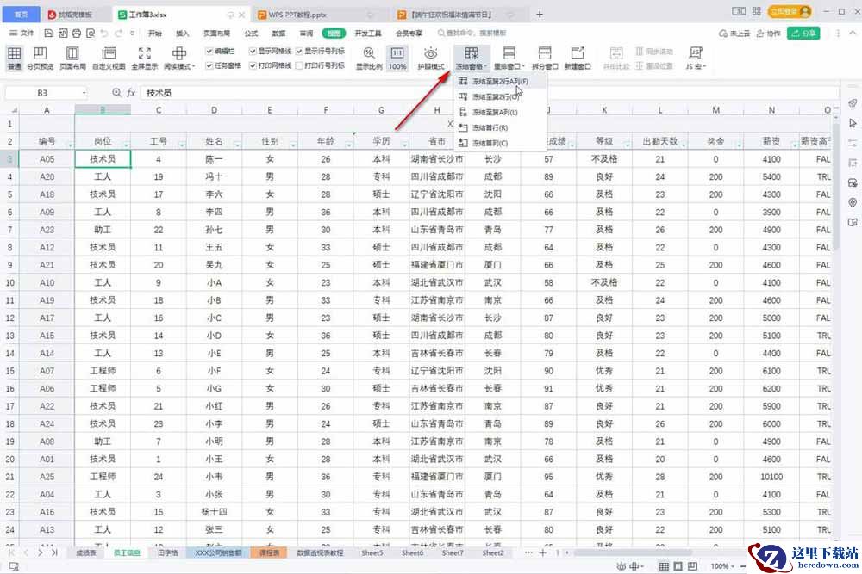This screenshot has height=574, width=862.
Task: Open the 文件 file menu
Action: 22,34
